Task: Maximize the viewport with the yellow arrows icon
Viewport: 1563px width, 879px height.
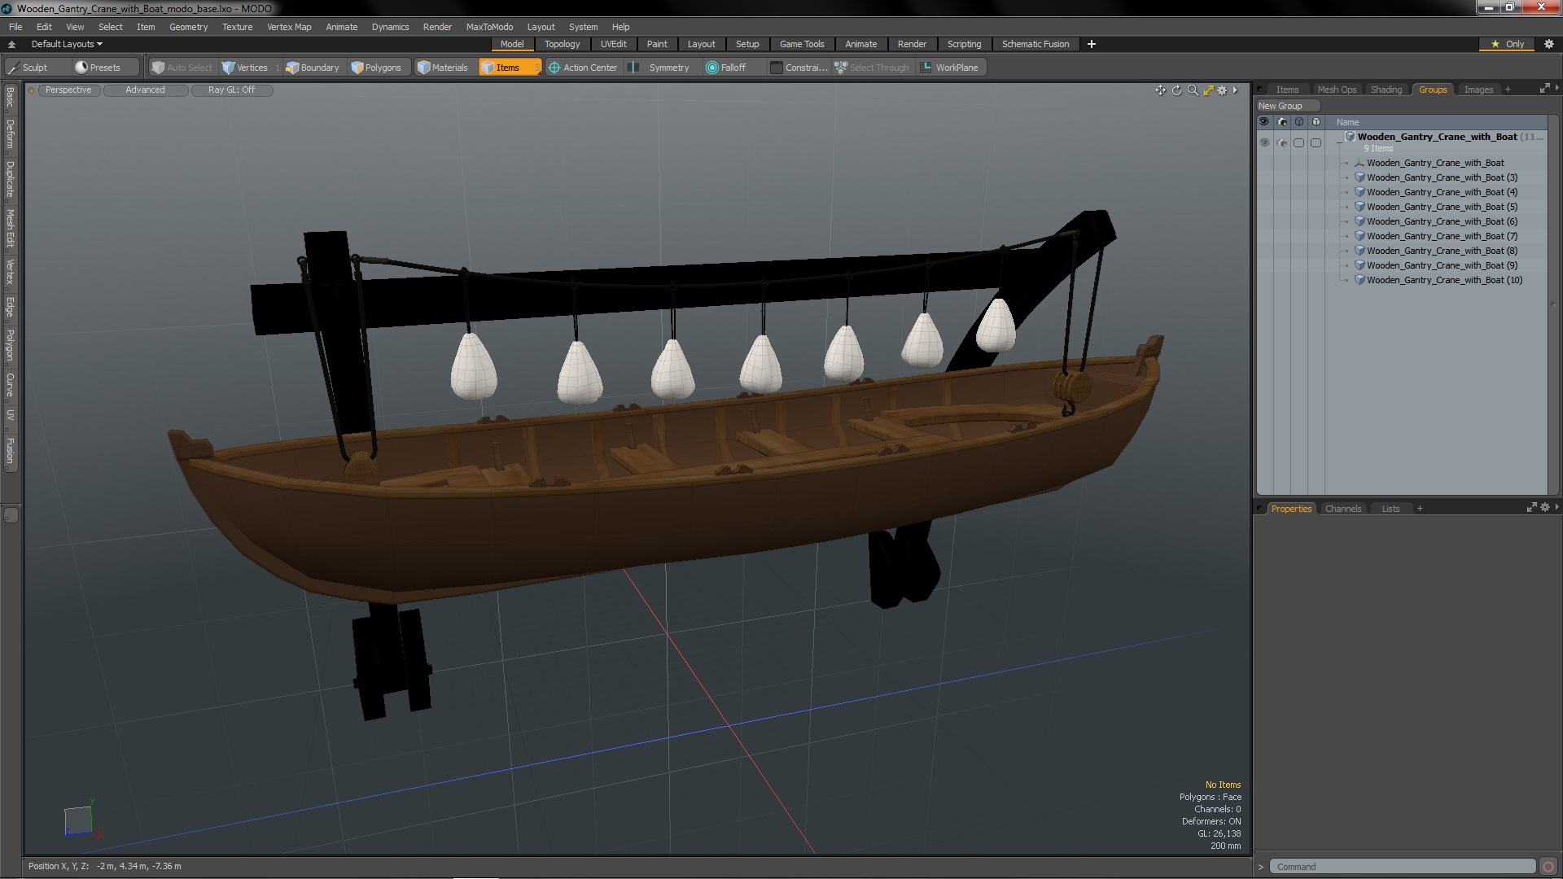Action: 1208,90
